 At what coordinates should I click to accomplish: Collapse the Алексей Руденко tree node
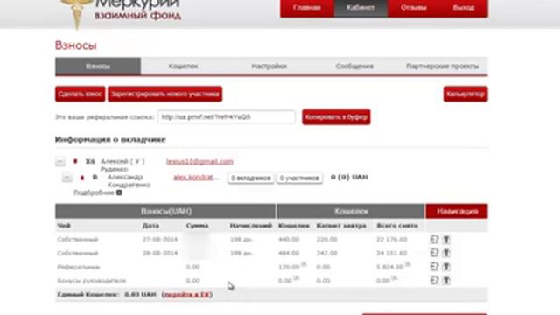tap(60, 161)
